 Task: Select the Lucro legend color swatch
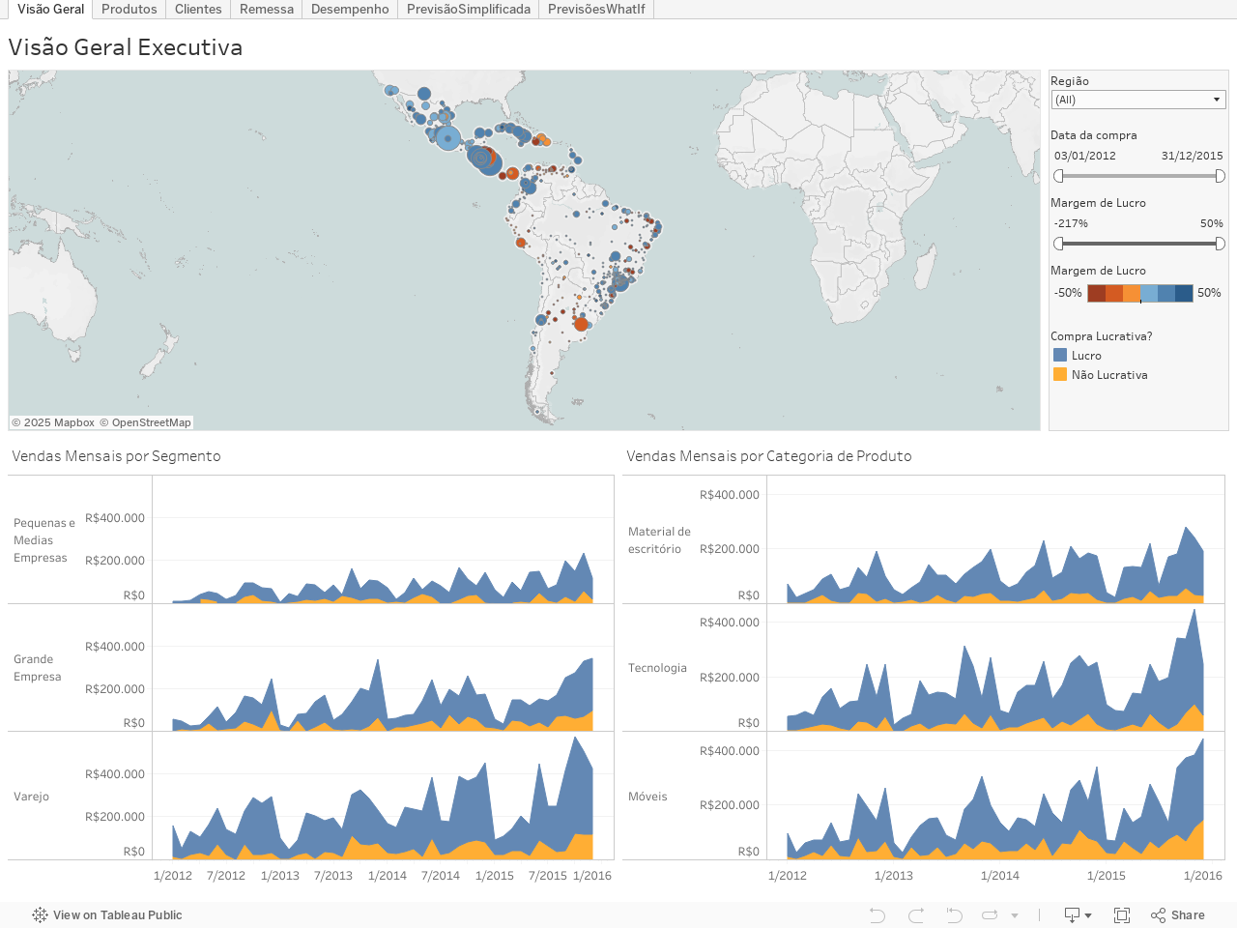[1060, 355]
